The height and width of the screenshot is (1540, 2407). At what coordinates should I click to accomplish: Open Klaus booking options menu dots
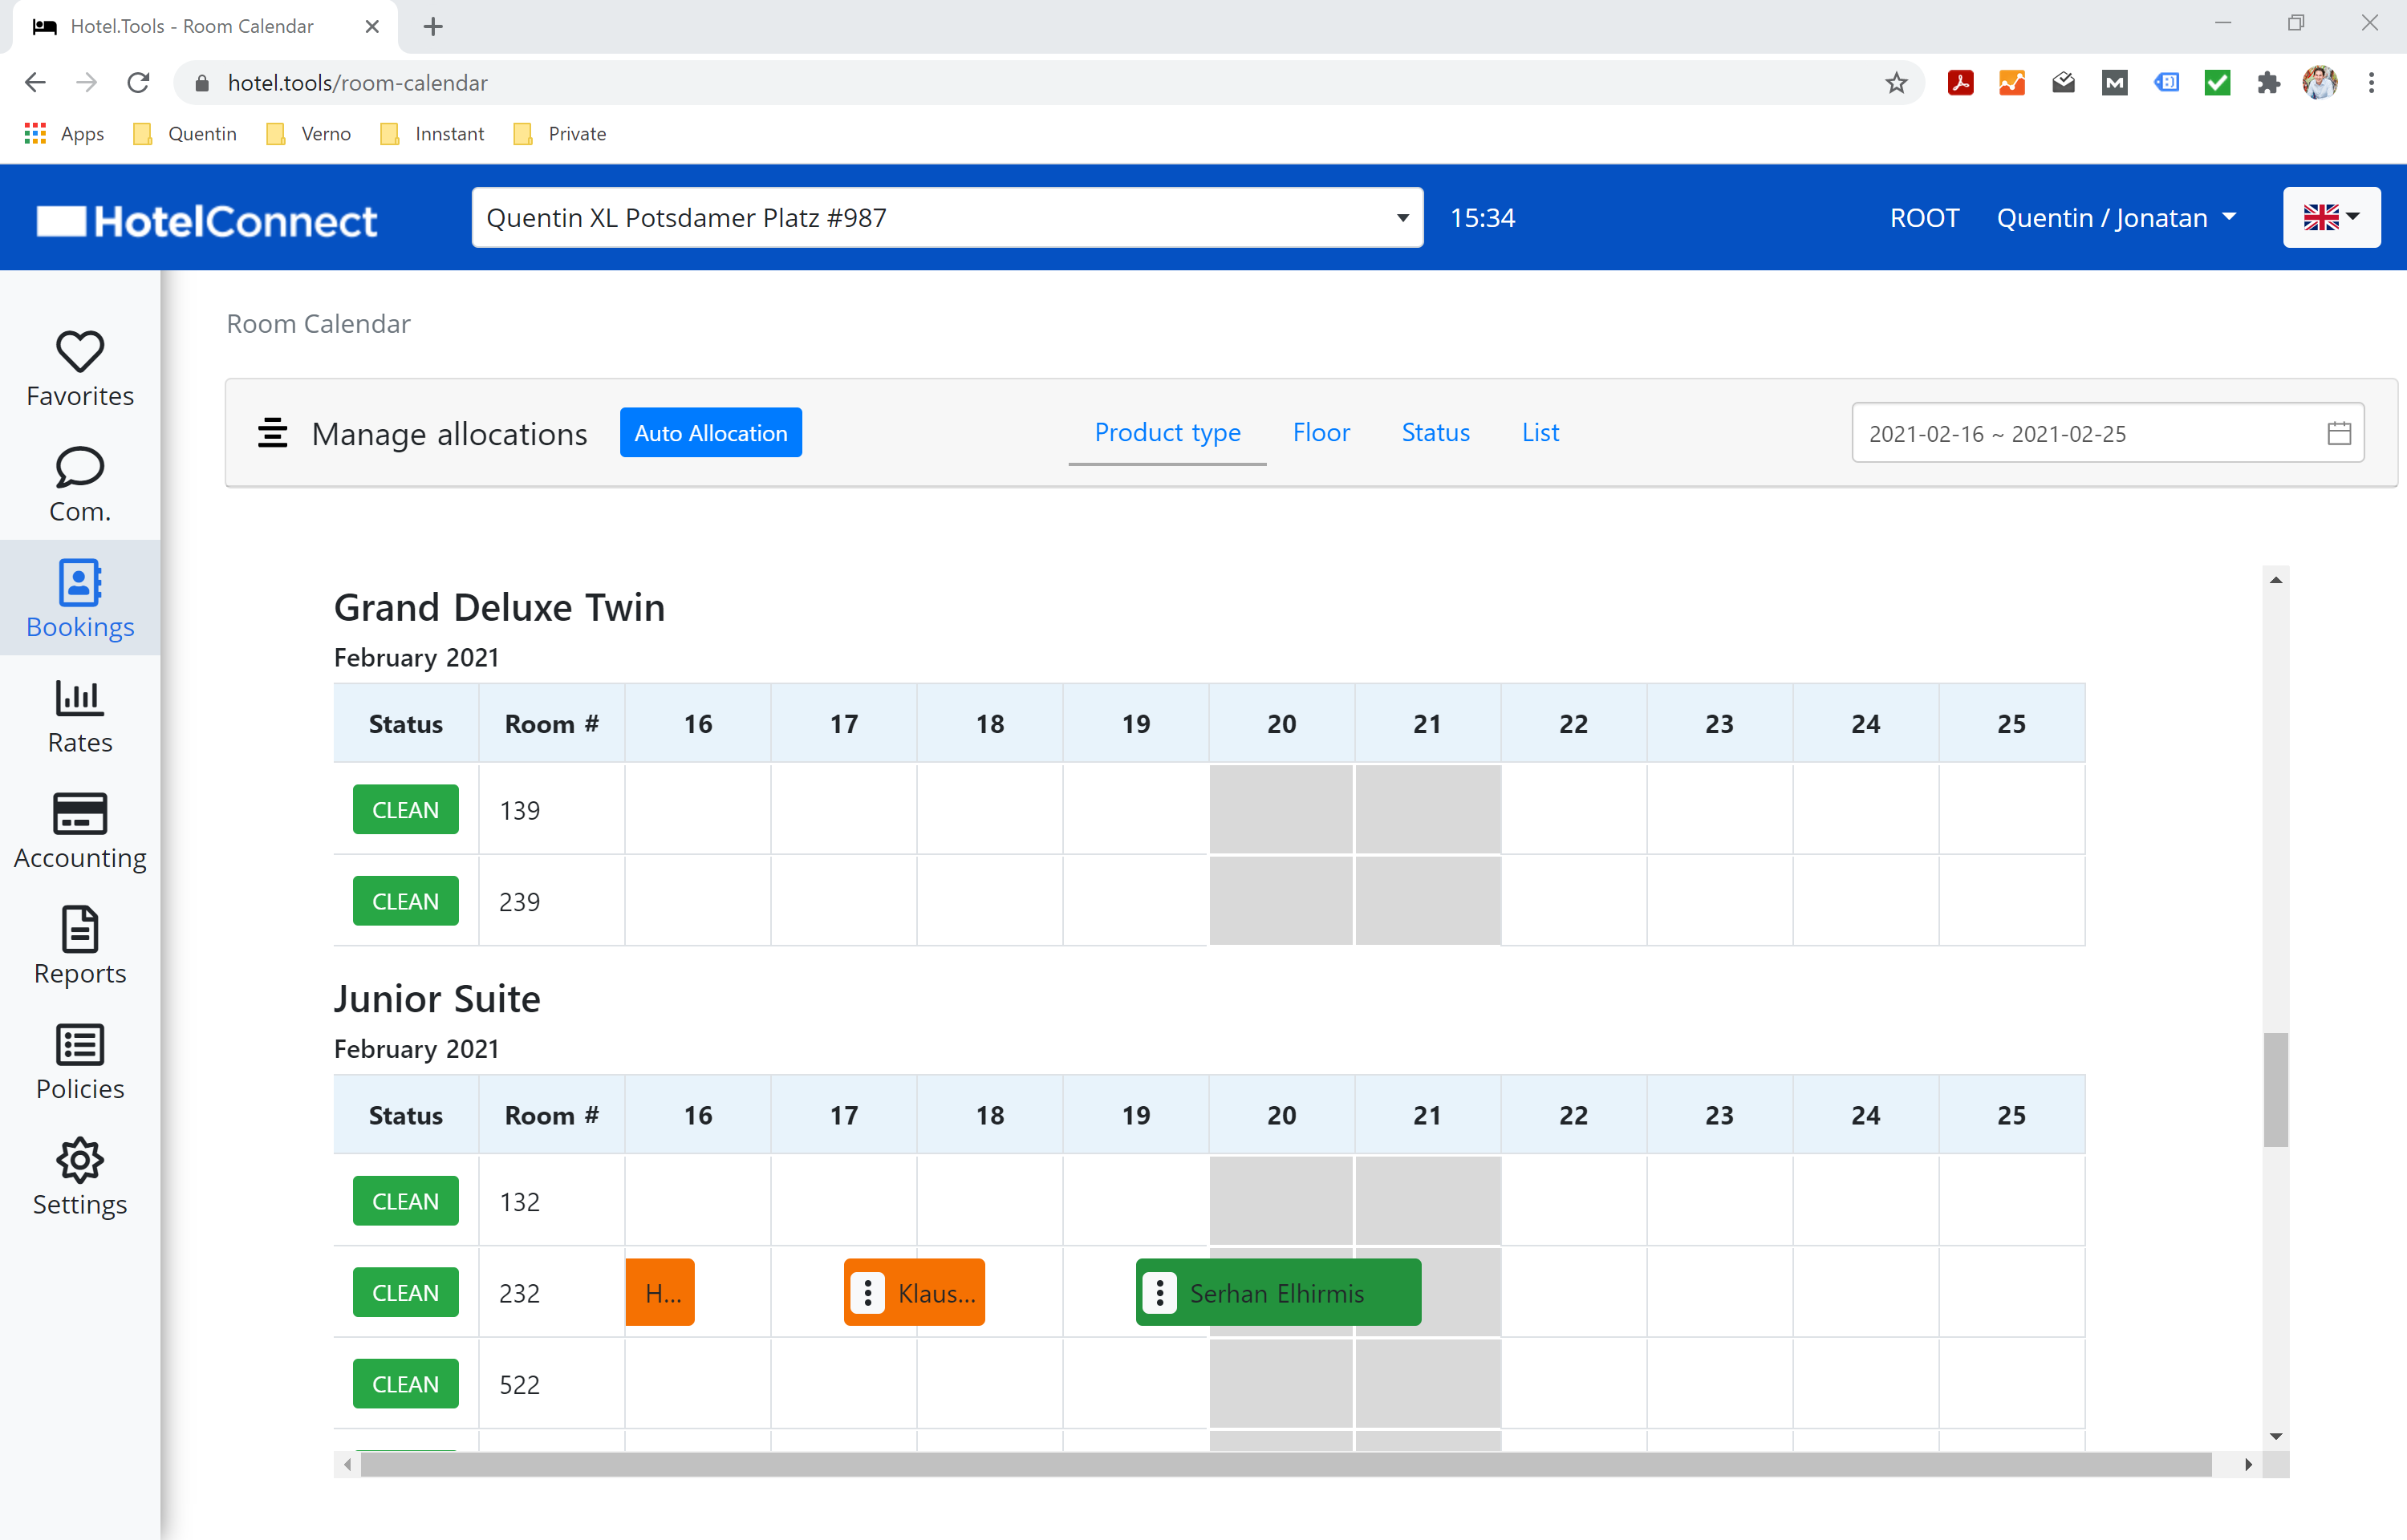point(867,1293)
